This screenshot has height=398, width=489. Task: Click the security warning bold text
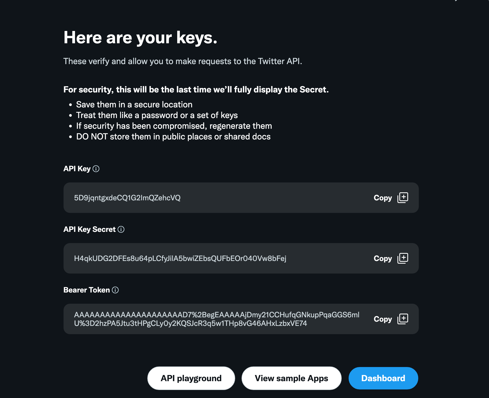pyautogui.click(x=196, y=89)
